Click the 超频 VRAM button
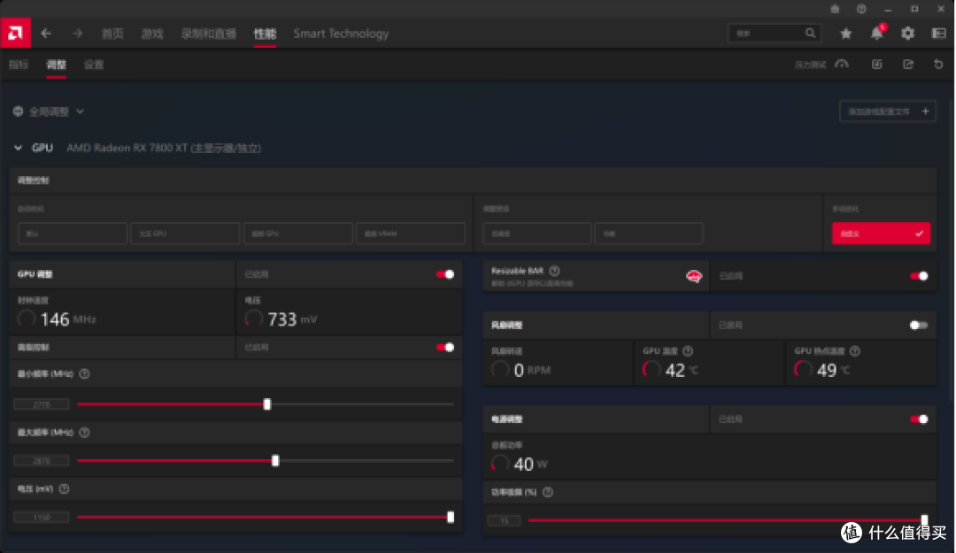 [411, 234]
